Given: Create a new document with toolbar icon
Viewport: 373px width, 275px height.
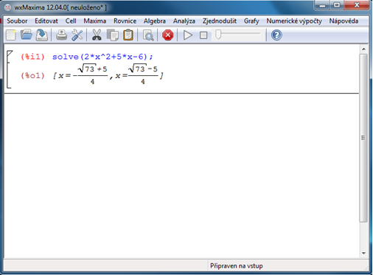Looking at the screenshot, I should [x=11, y=35].
